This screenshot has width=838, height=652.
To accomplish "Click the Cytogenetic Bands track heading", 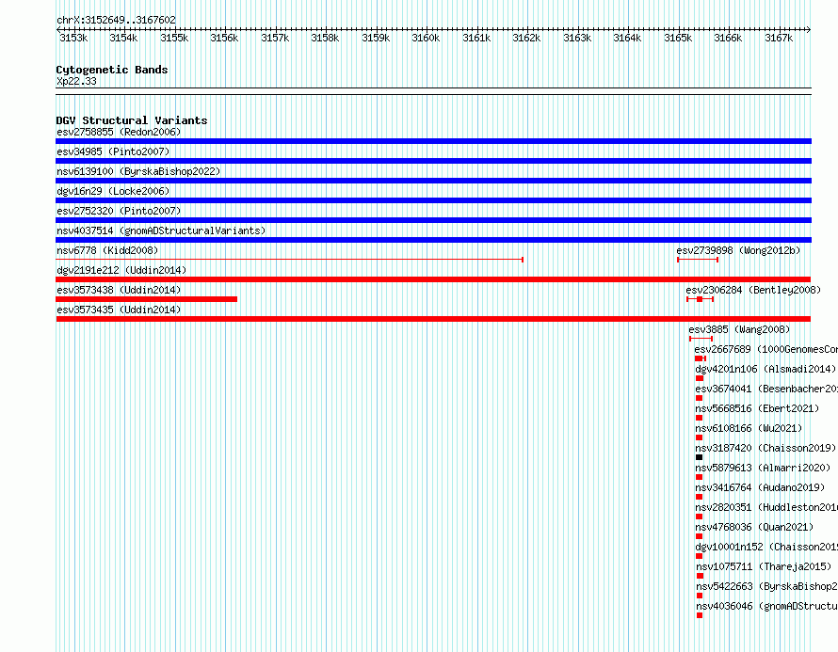I will point(112,70).
